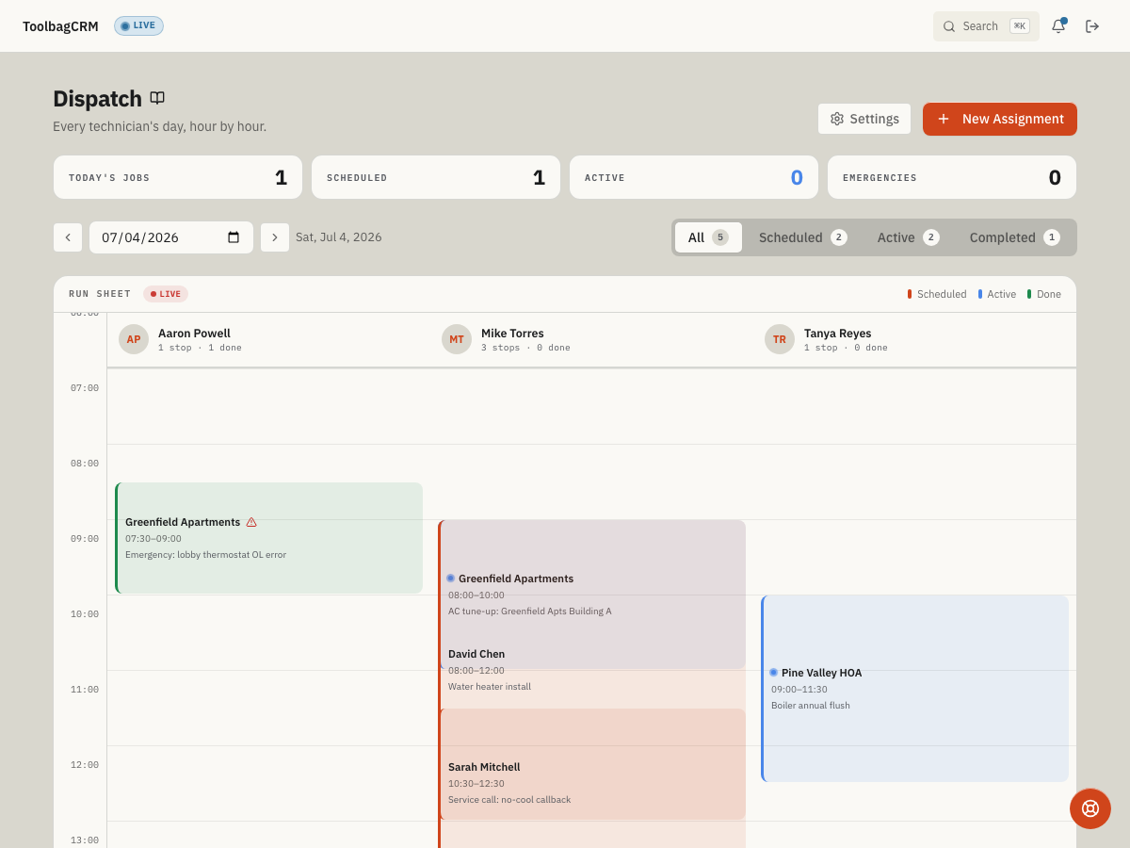
Task: Open the Sarah Mitchell service call job
Action: click(592, 764)
